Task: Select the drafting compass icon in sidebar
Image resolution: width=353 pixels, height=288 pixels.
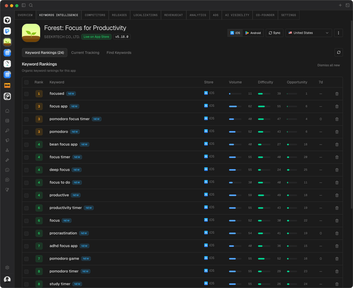Action: 7,150
